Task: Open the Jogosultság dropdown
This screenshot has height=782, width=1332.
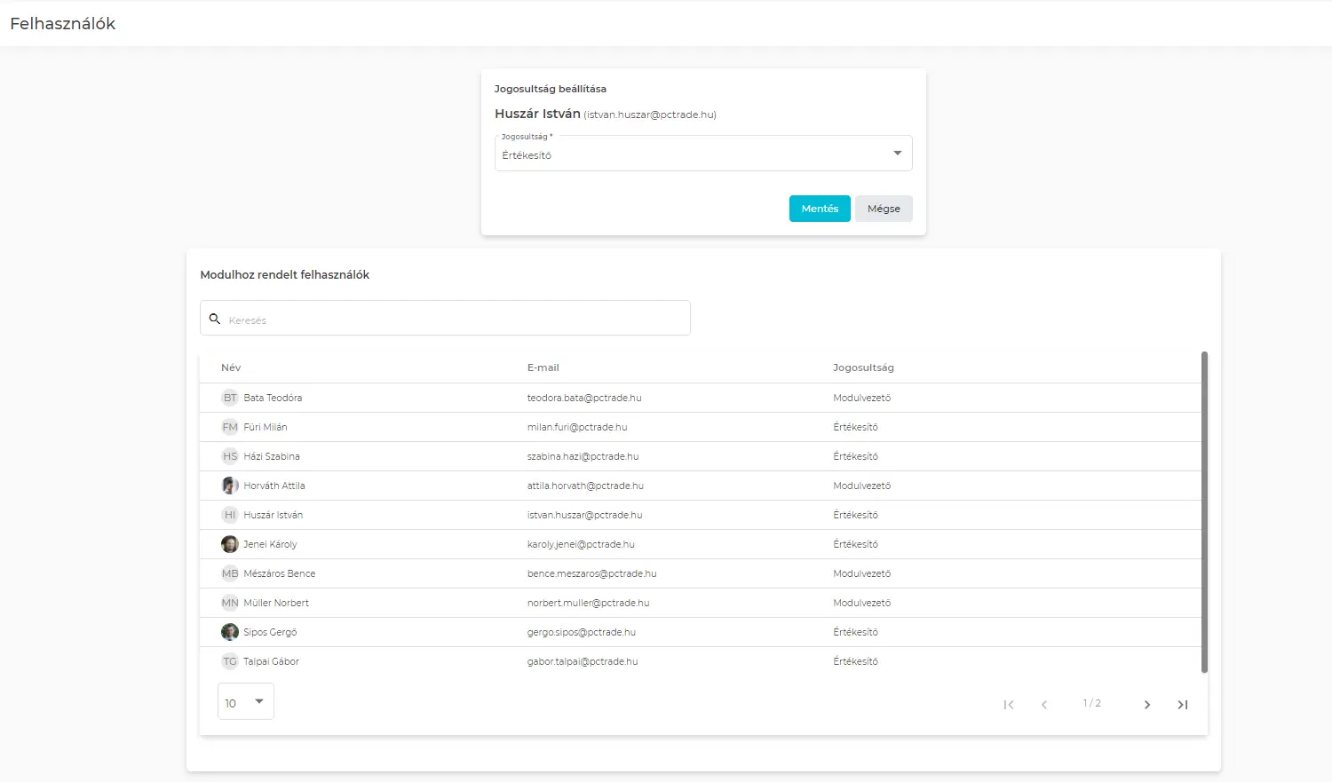Action: [693, 154]
